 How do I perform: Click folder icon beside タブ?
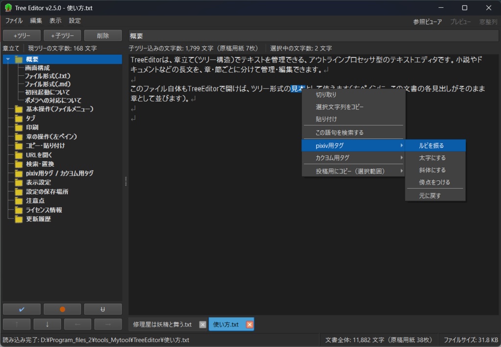click(x=19, y=118)
